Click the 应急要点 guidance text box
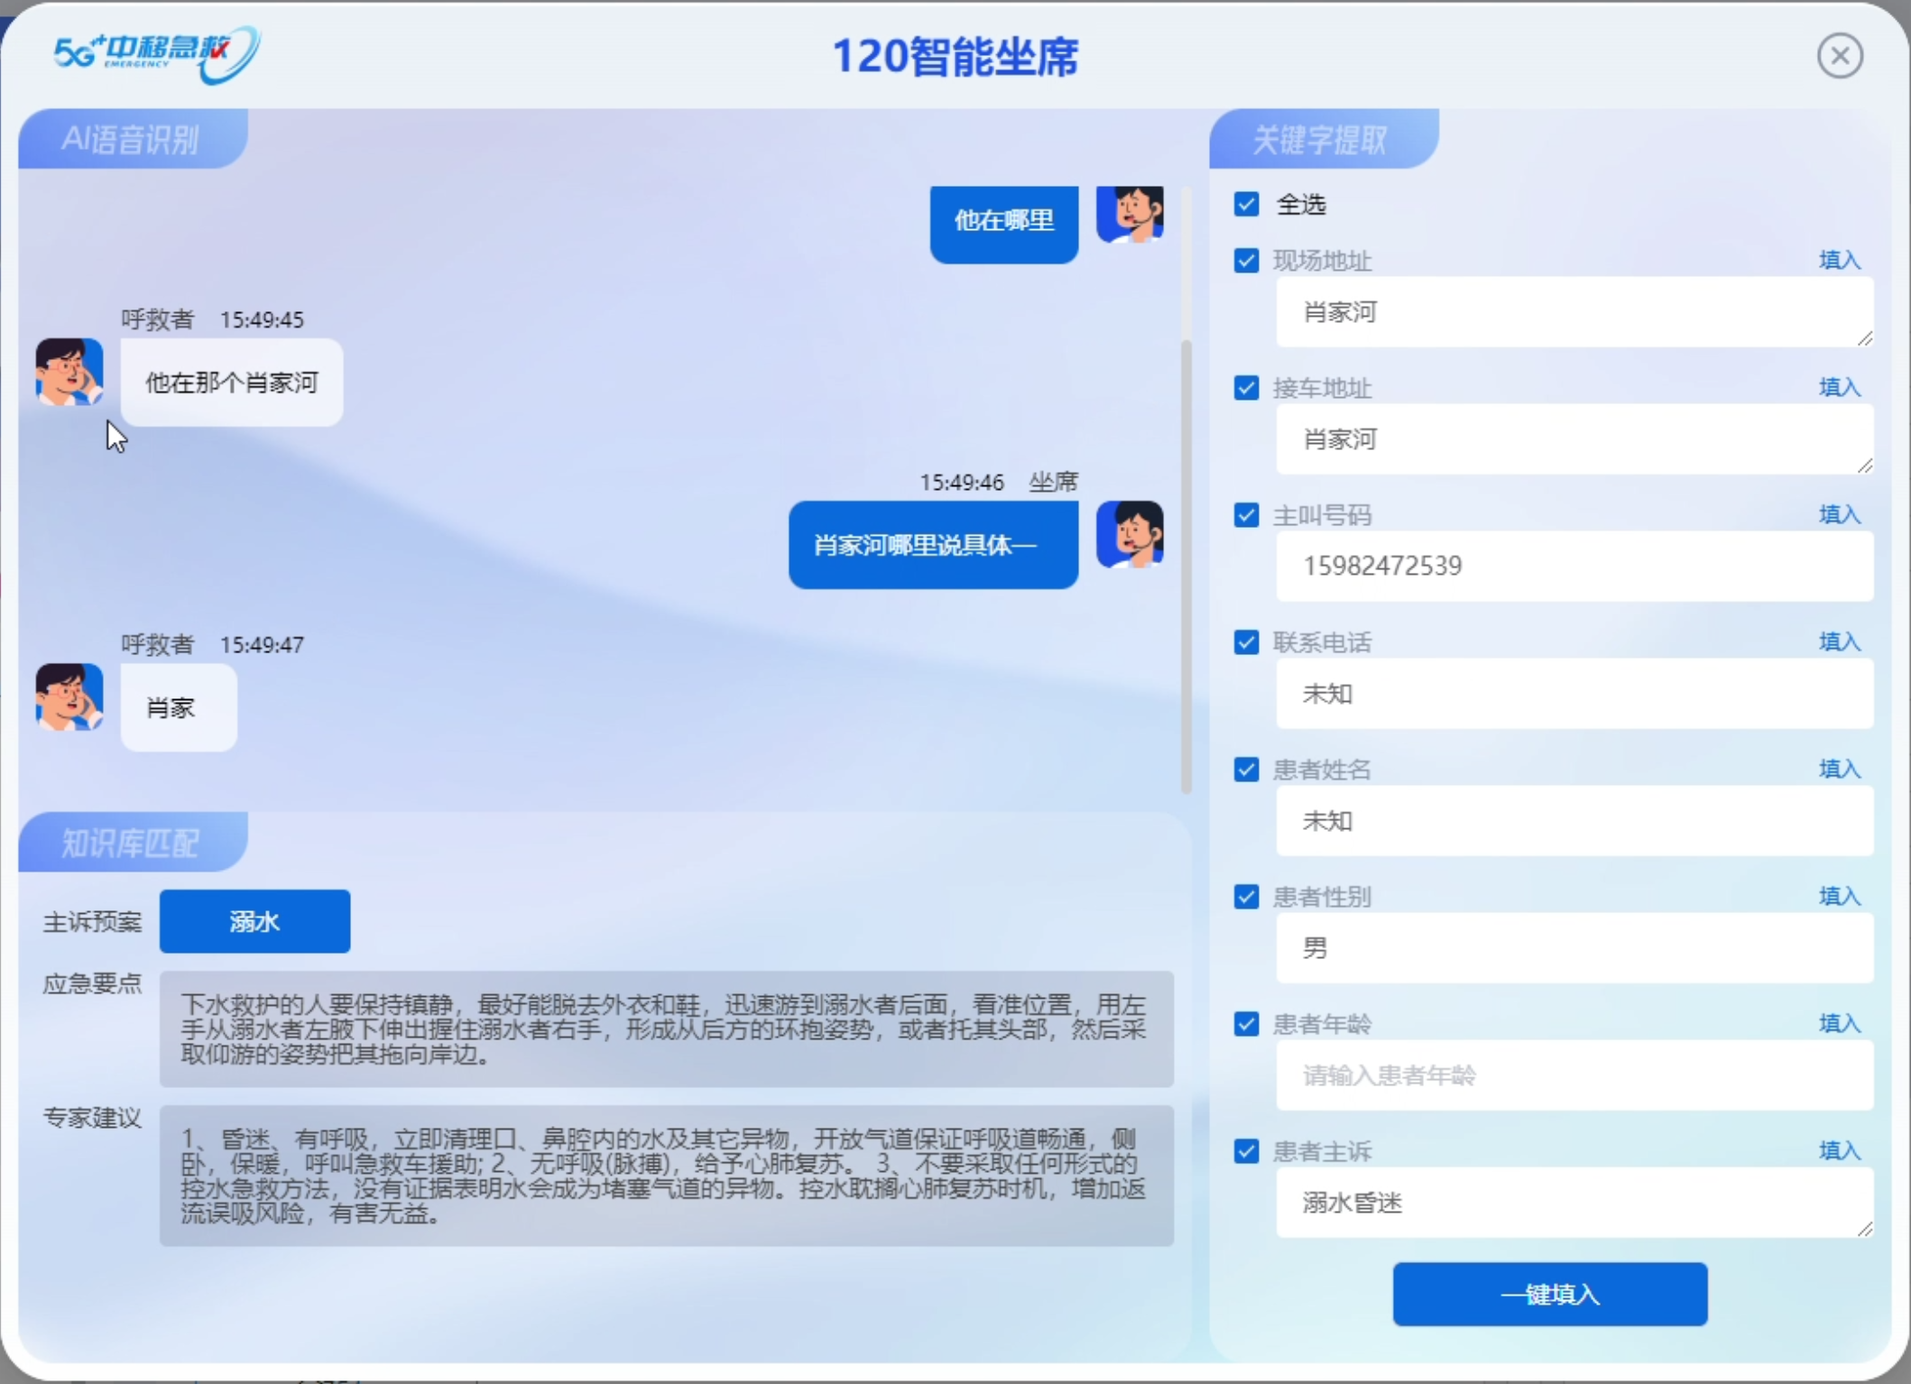1911x1384 pixels. (x=667, y=1029)
